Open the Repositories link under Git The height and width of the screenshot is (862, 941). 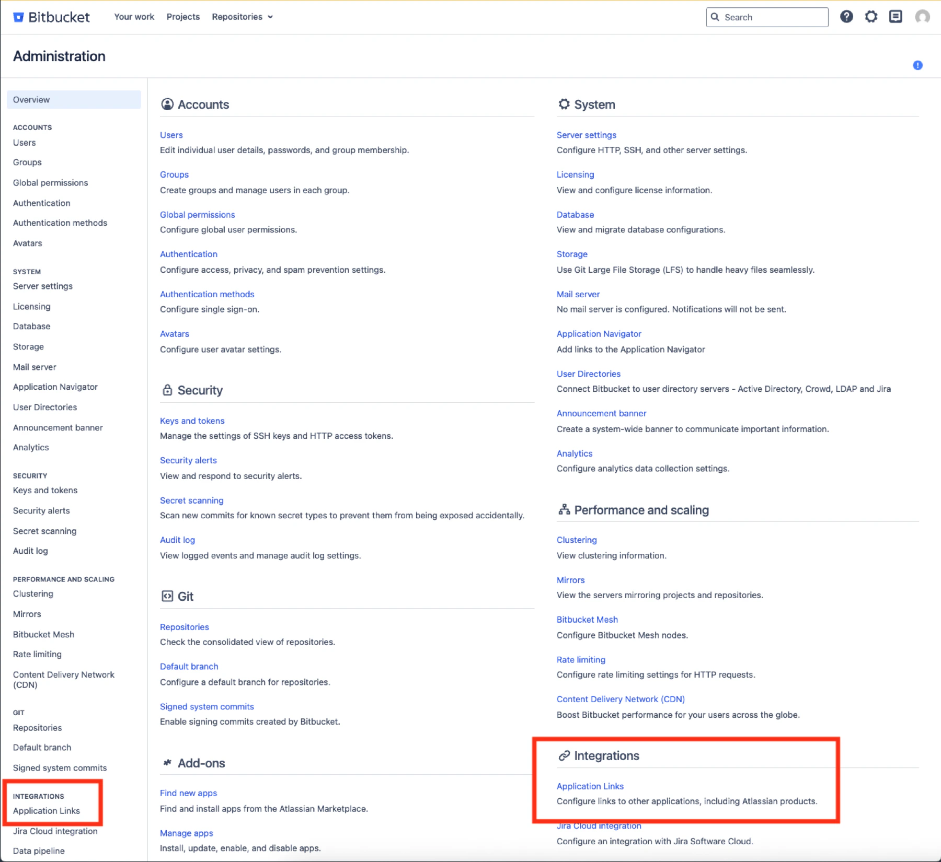pyautogui.click(x=184, y=627)
